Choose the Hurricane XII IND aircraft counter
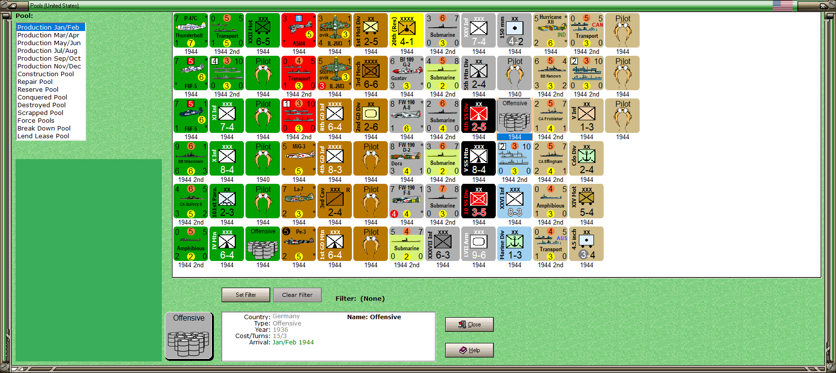The width and height of the screenshot is (836, 373). (x=551, y=31)
